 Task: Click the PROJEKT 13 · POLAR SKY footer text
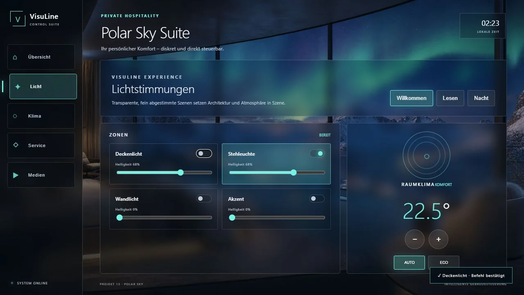click(x=122, y=284)
